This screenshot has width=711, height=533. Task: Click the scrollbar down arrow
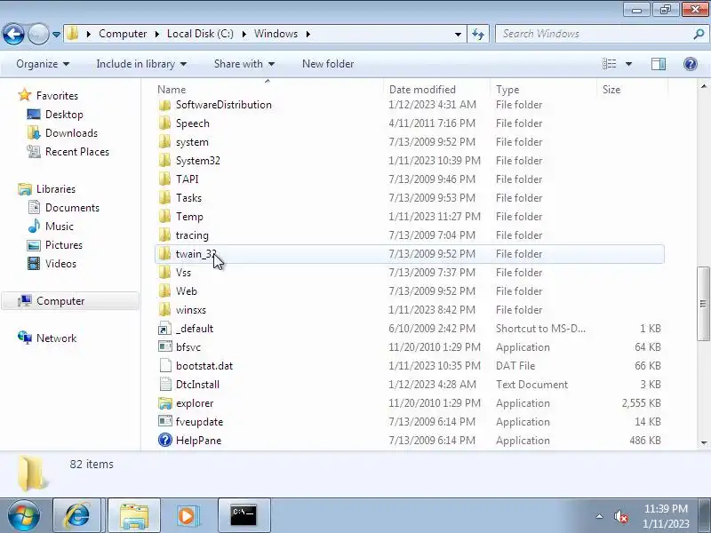pyautogui.click(x=703, y=442)
